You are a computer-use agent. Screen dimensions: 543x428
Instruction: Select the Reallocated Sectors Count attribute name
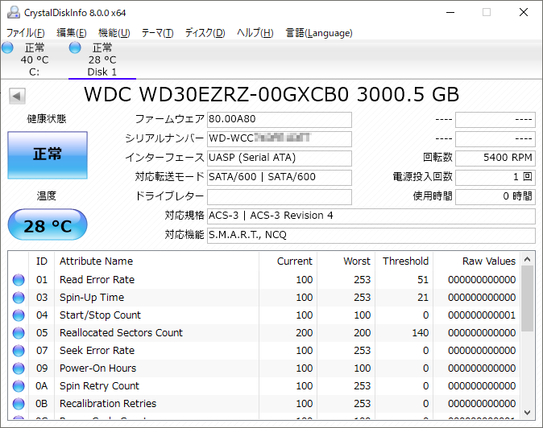tap(121, 332)
